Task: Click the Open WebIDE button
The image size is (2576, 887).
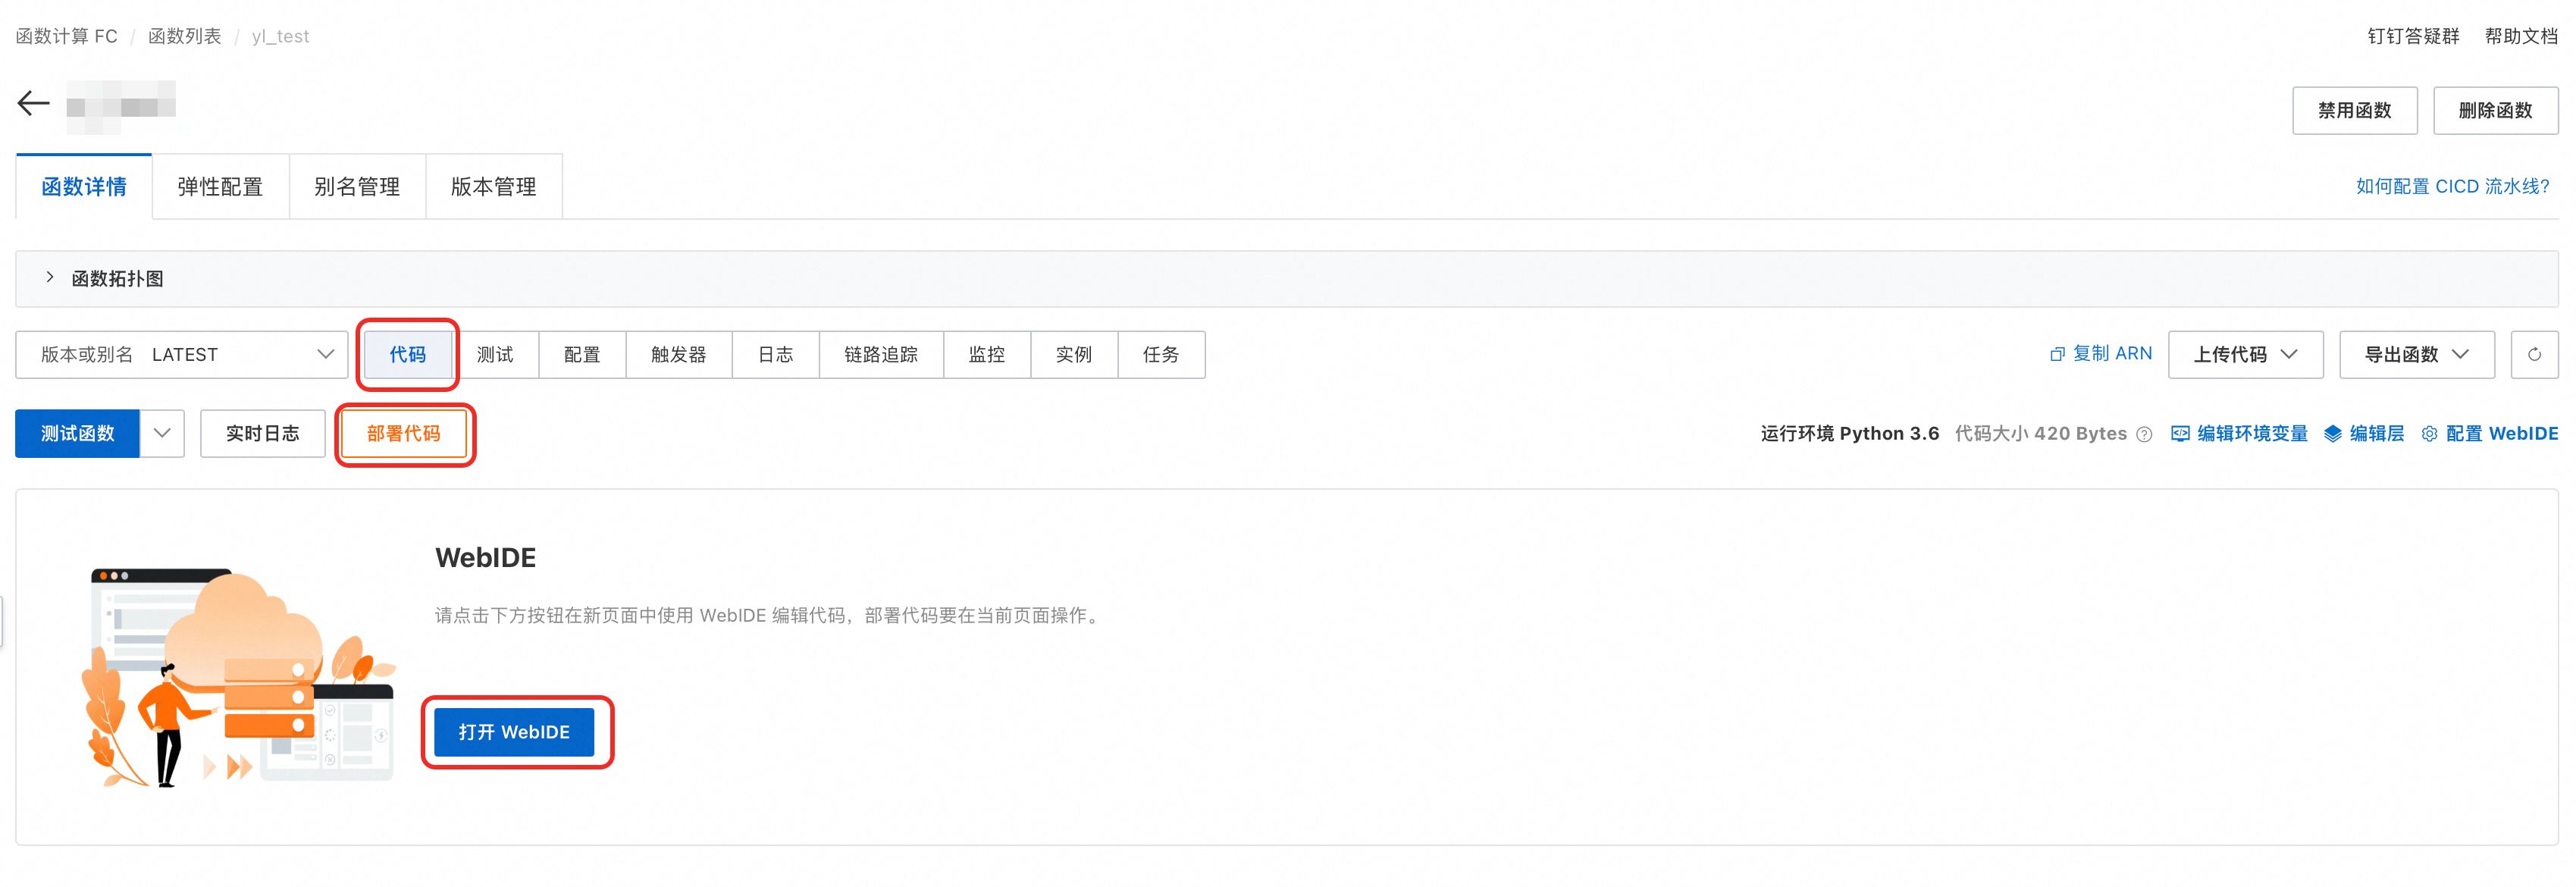Action: [514, 732]
